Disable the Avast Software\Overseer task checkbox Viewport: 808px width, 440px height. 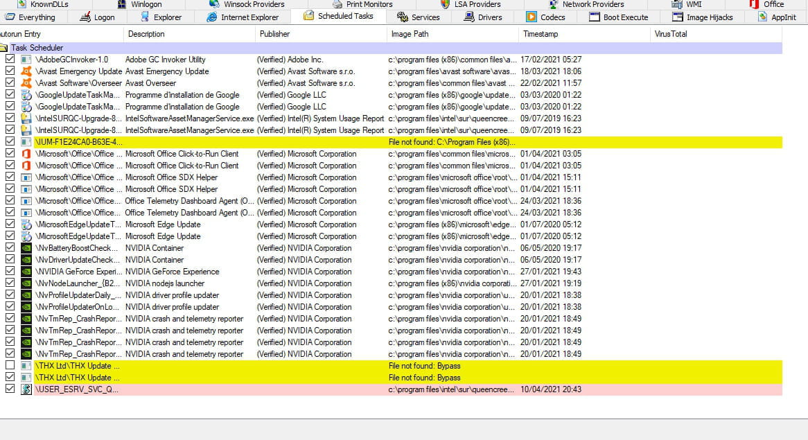[x=10, y=82]
